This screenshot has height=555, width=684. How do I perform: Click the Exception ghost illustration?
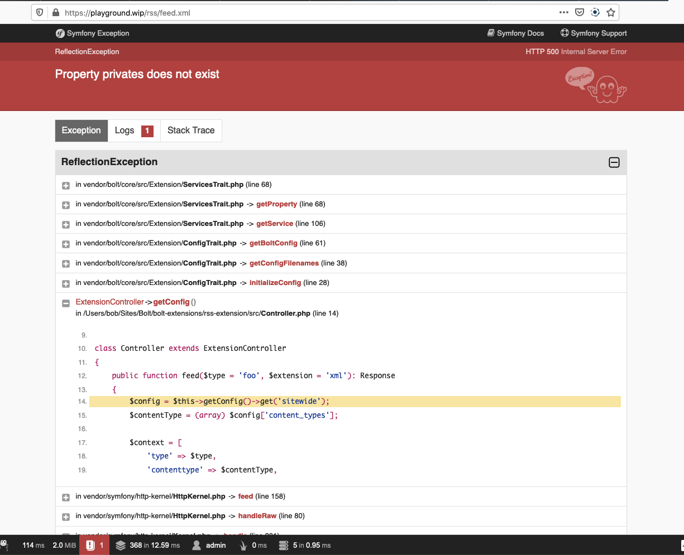coord(596,85)
